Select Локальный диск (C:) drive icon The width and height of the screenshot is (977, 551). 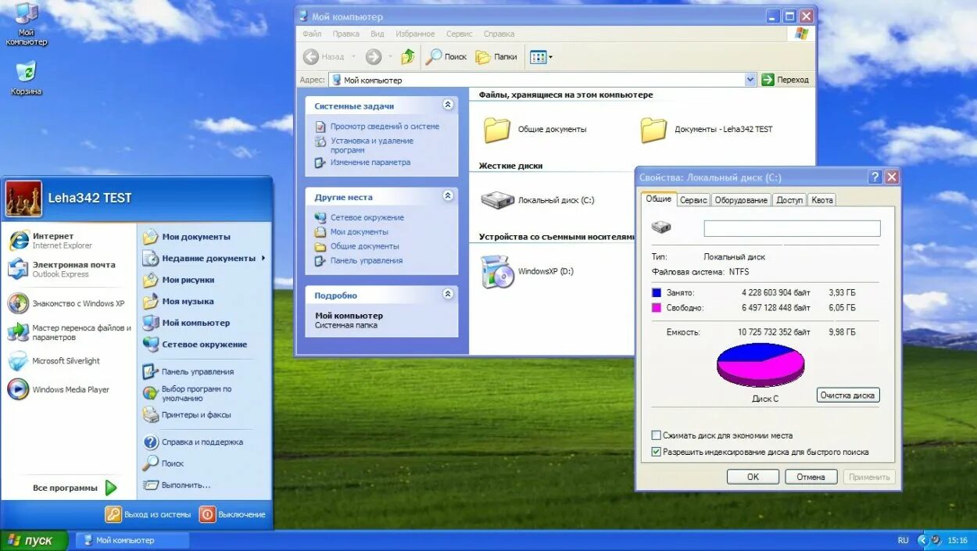(497, 200)
